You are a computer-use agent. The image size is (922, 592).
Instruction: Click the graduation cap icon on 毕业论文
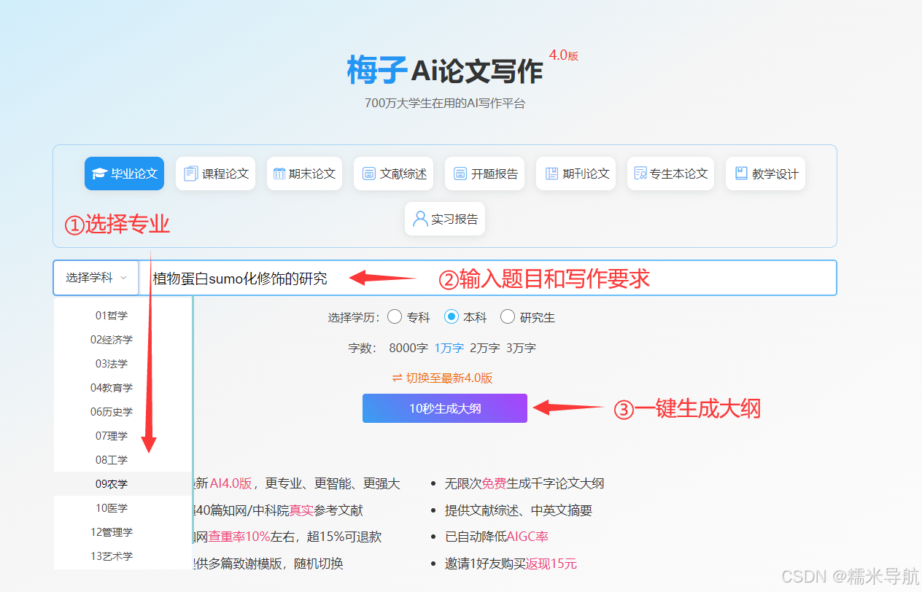99,174
